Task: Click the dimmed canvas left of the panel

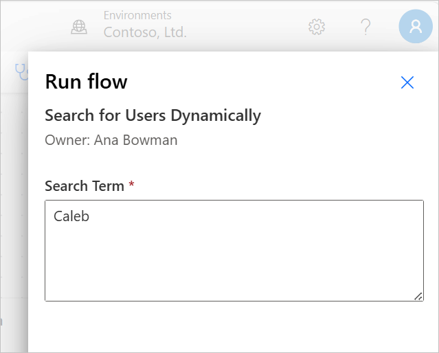Action: [x=14, y=196]
